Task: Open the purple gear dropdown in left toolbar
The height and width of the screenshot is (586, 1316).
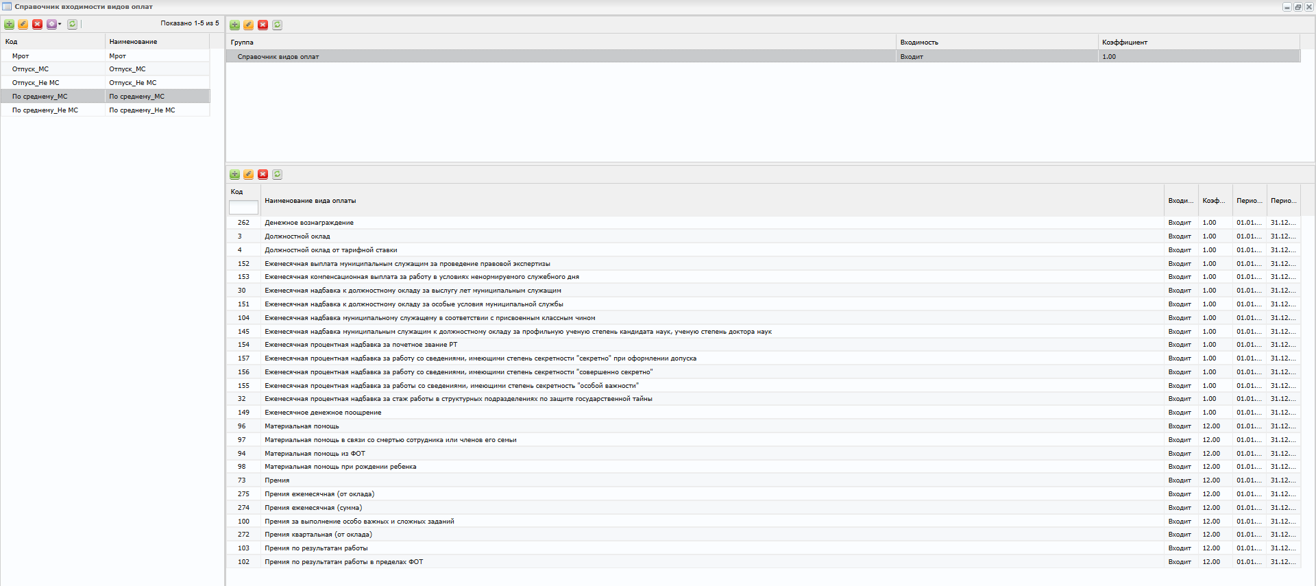Action: 53,24
